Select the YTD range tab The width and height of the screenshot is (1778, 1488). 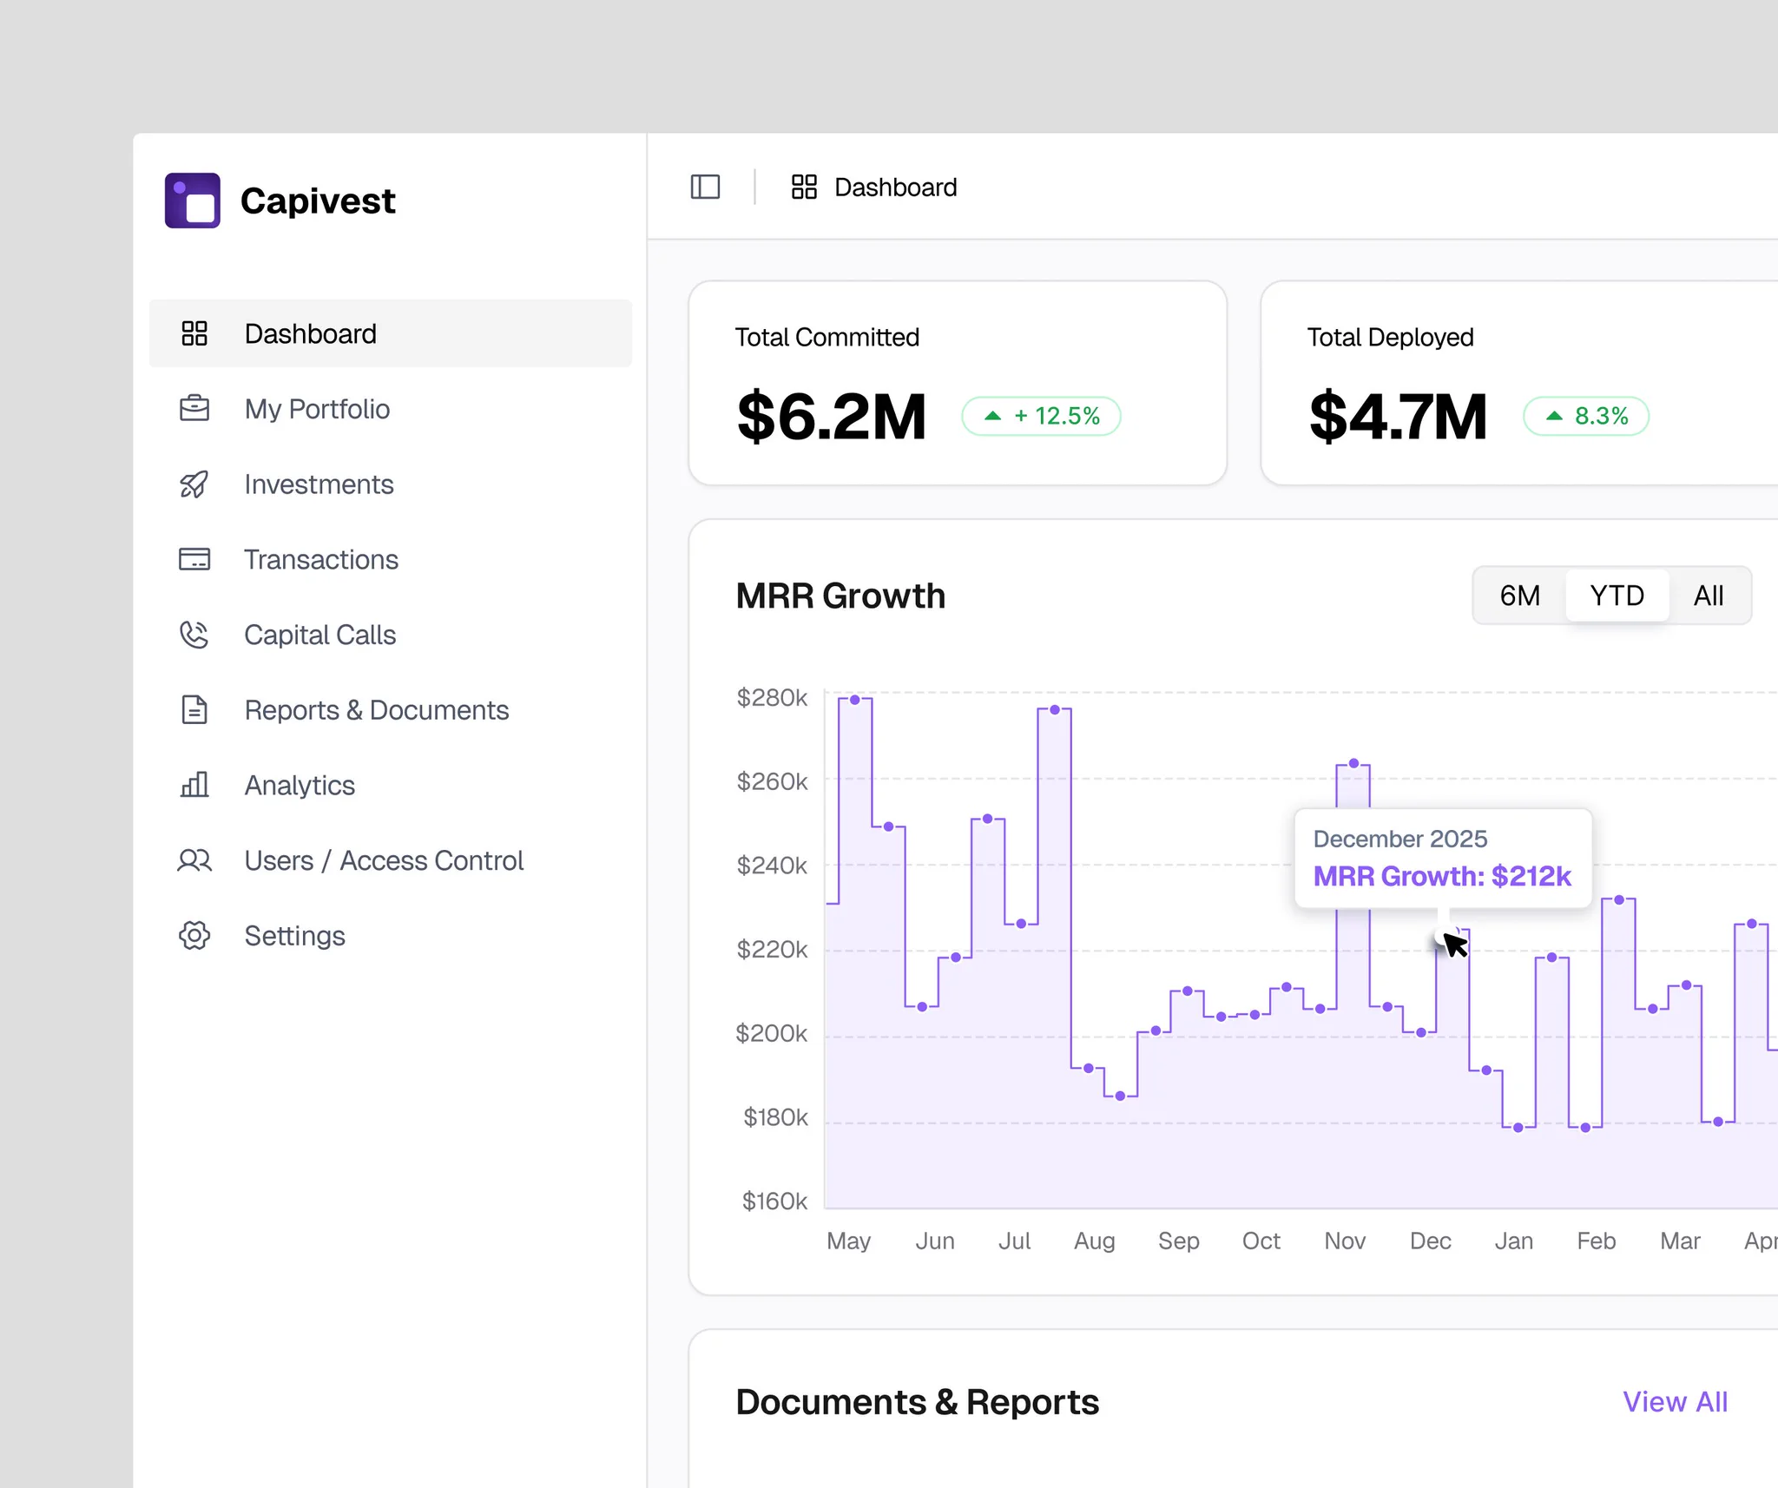pos(1617,596)
